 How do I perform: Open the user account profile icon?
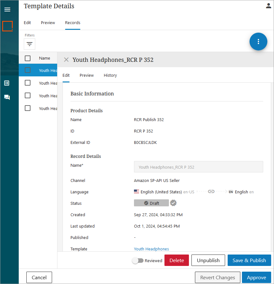[268, 6]
